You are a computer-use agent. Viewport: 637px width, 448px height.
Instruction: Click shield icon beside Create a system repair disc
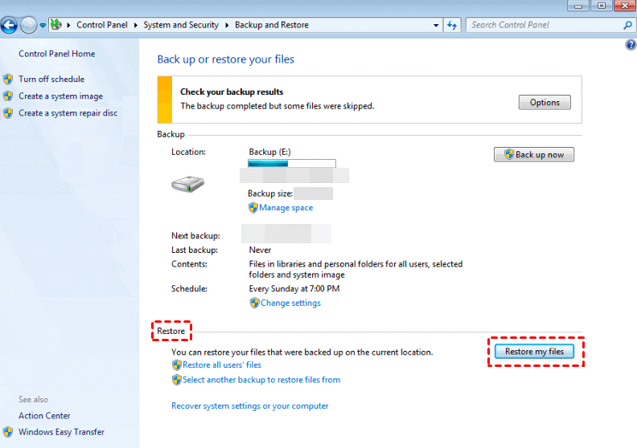tap(8, 113)
